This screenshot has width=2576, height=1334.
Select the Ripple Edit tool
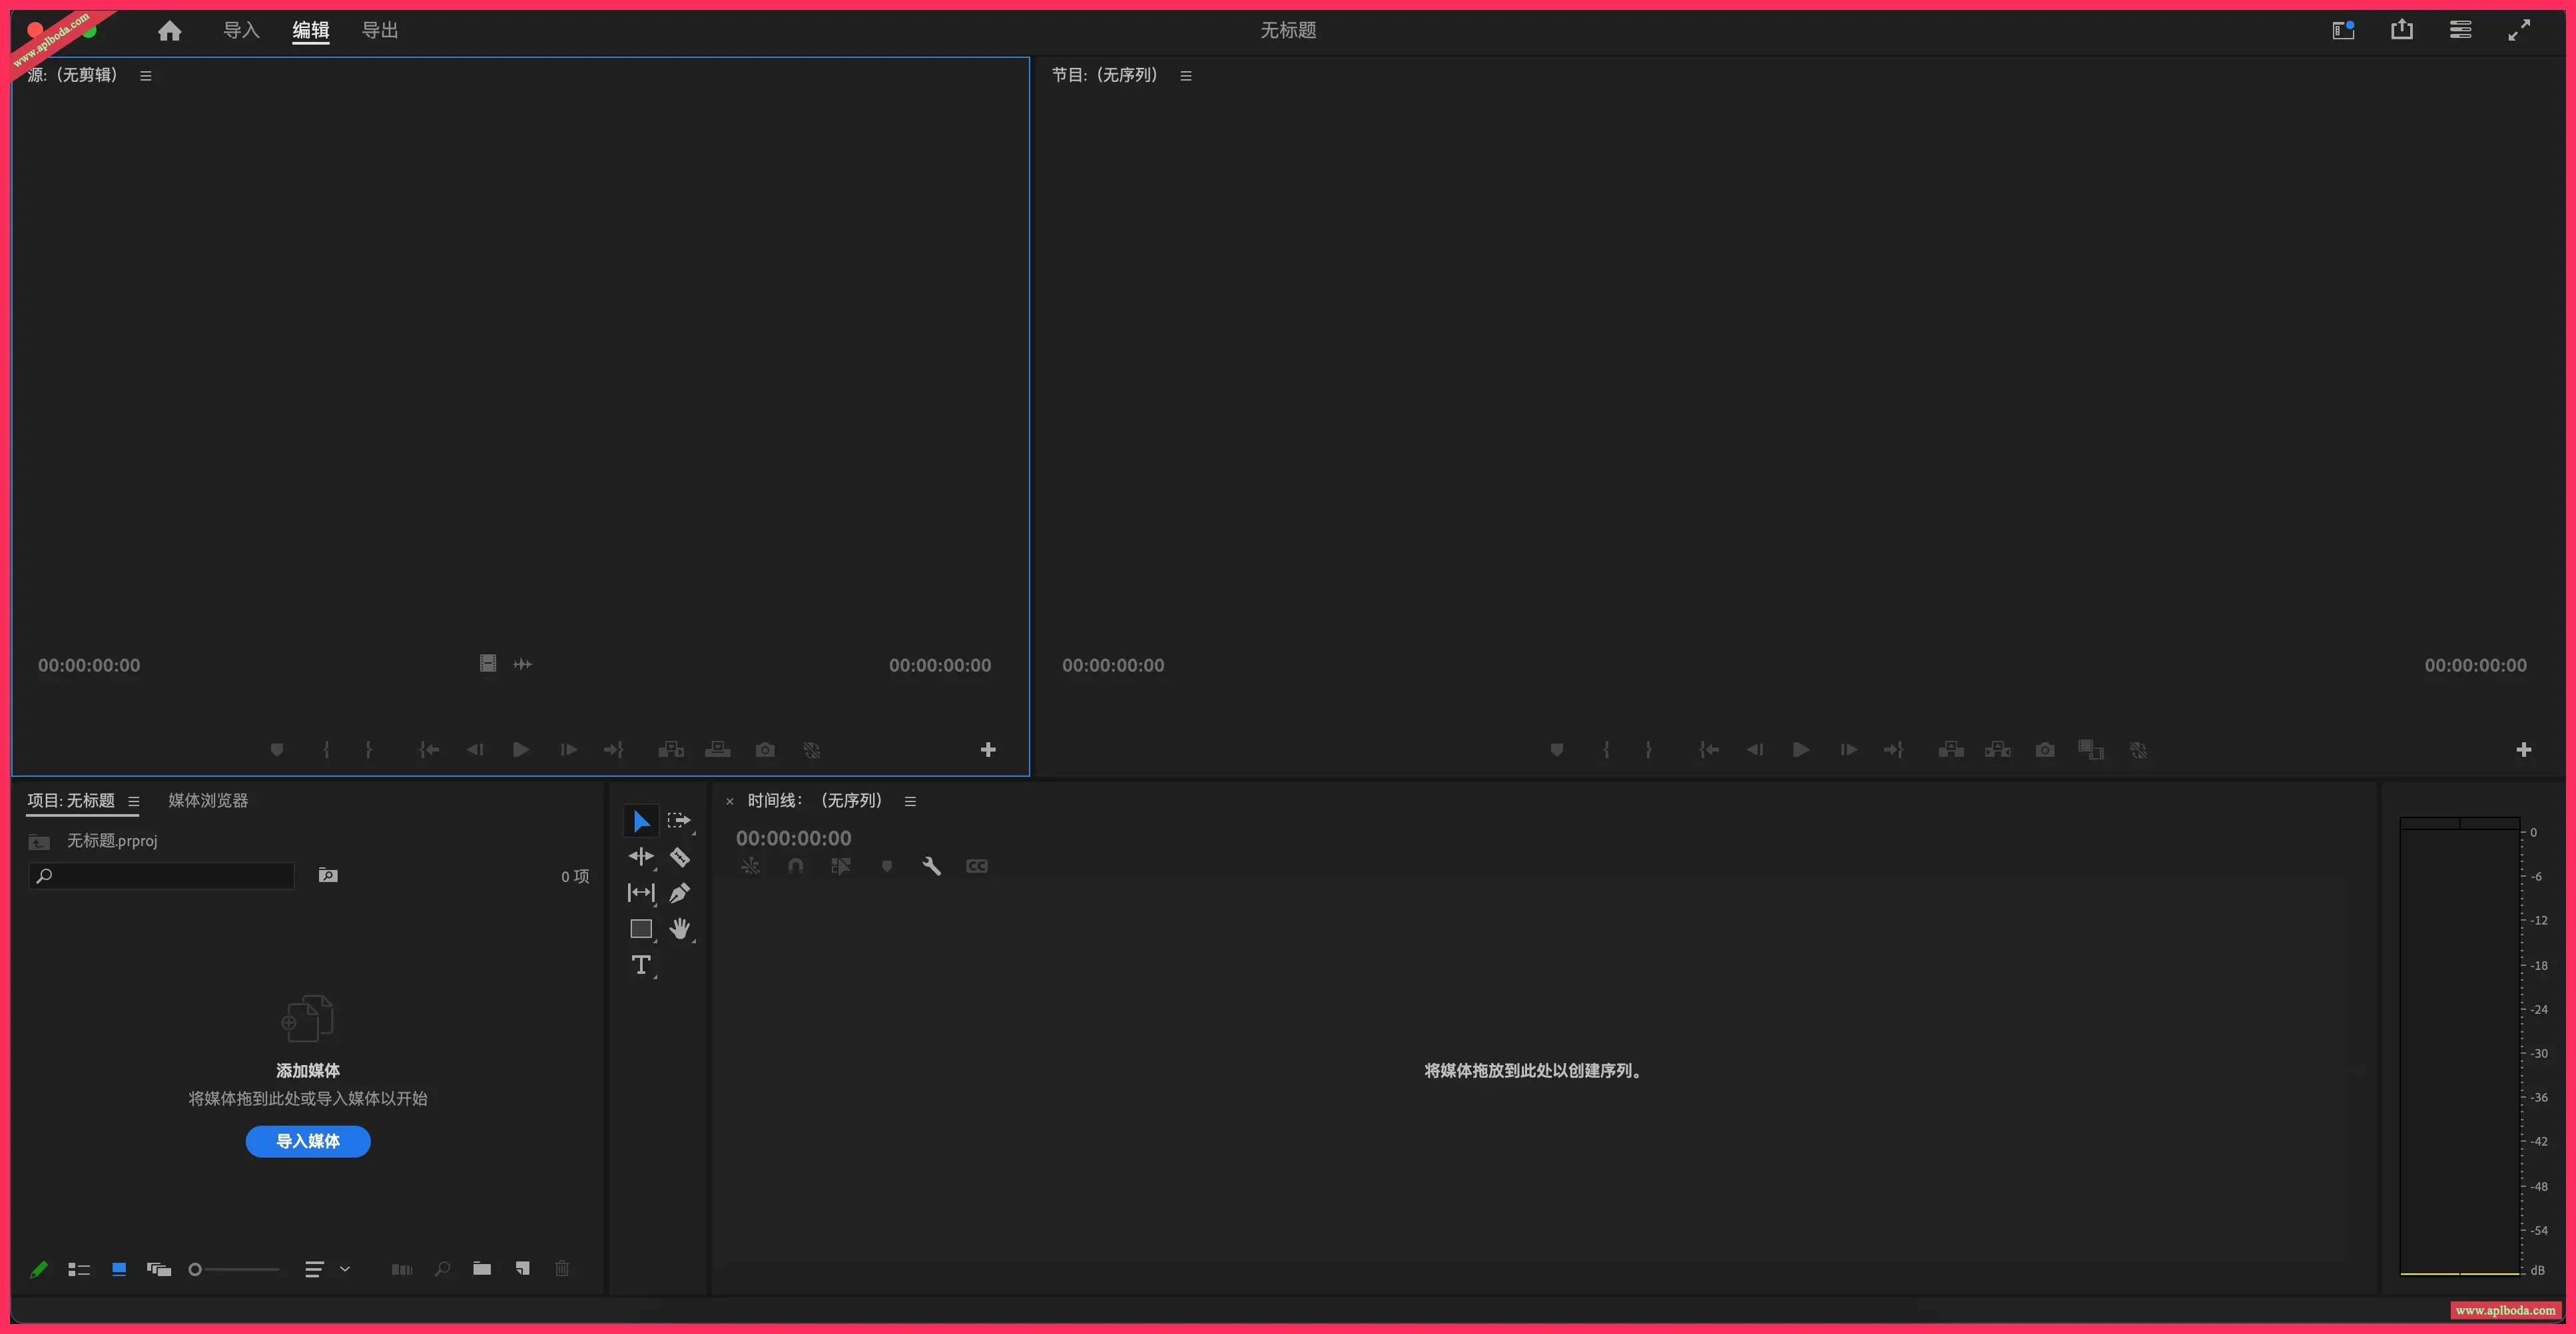coord(641,857)
